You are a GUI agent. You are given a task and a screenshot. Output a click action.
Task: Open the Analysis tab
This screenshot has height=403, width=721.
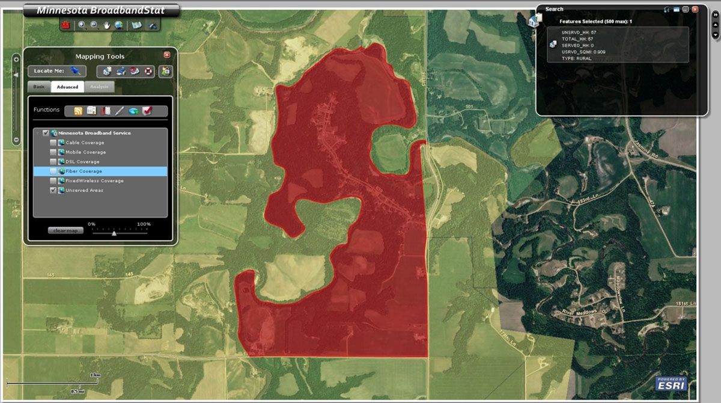coord(100,87)
